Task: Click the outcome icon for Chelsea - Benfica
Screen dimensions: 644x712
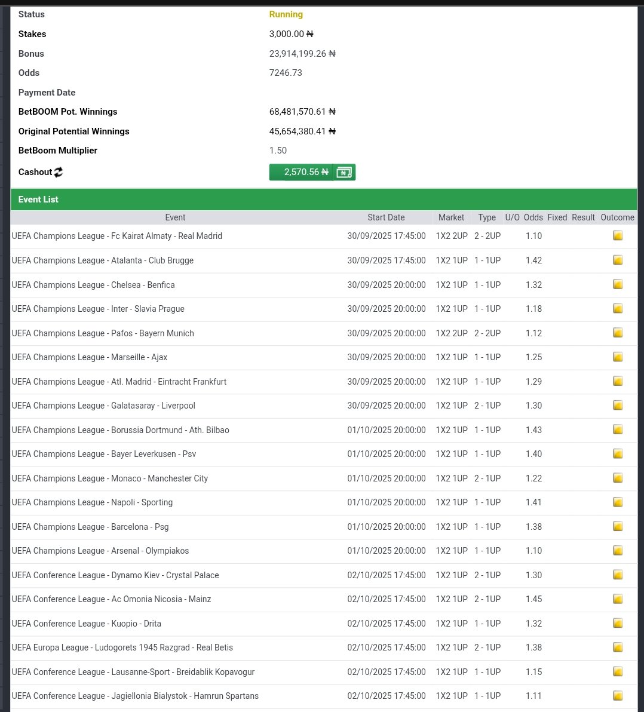Action: [617, 284]
